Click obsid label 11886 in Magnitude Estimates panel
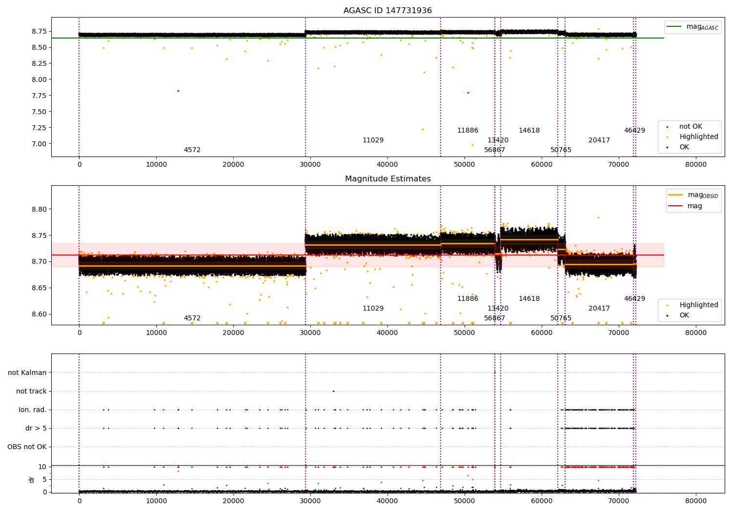732x512 pixels. click(468, 299)
